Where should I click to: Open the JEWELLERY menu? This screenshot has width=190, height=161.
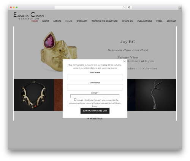coord(82,21)
